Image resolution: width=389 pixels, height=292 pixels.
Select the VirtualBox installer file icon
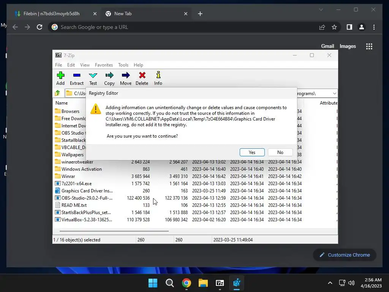pyautogui.click(x=58, y=219)
